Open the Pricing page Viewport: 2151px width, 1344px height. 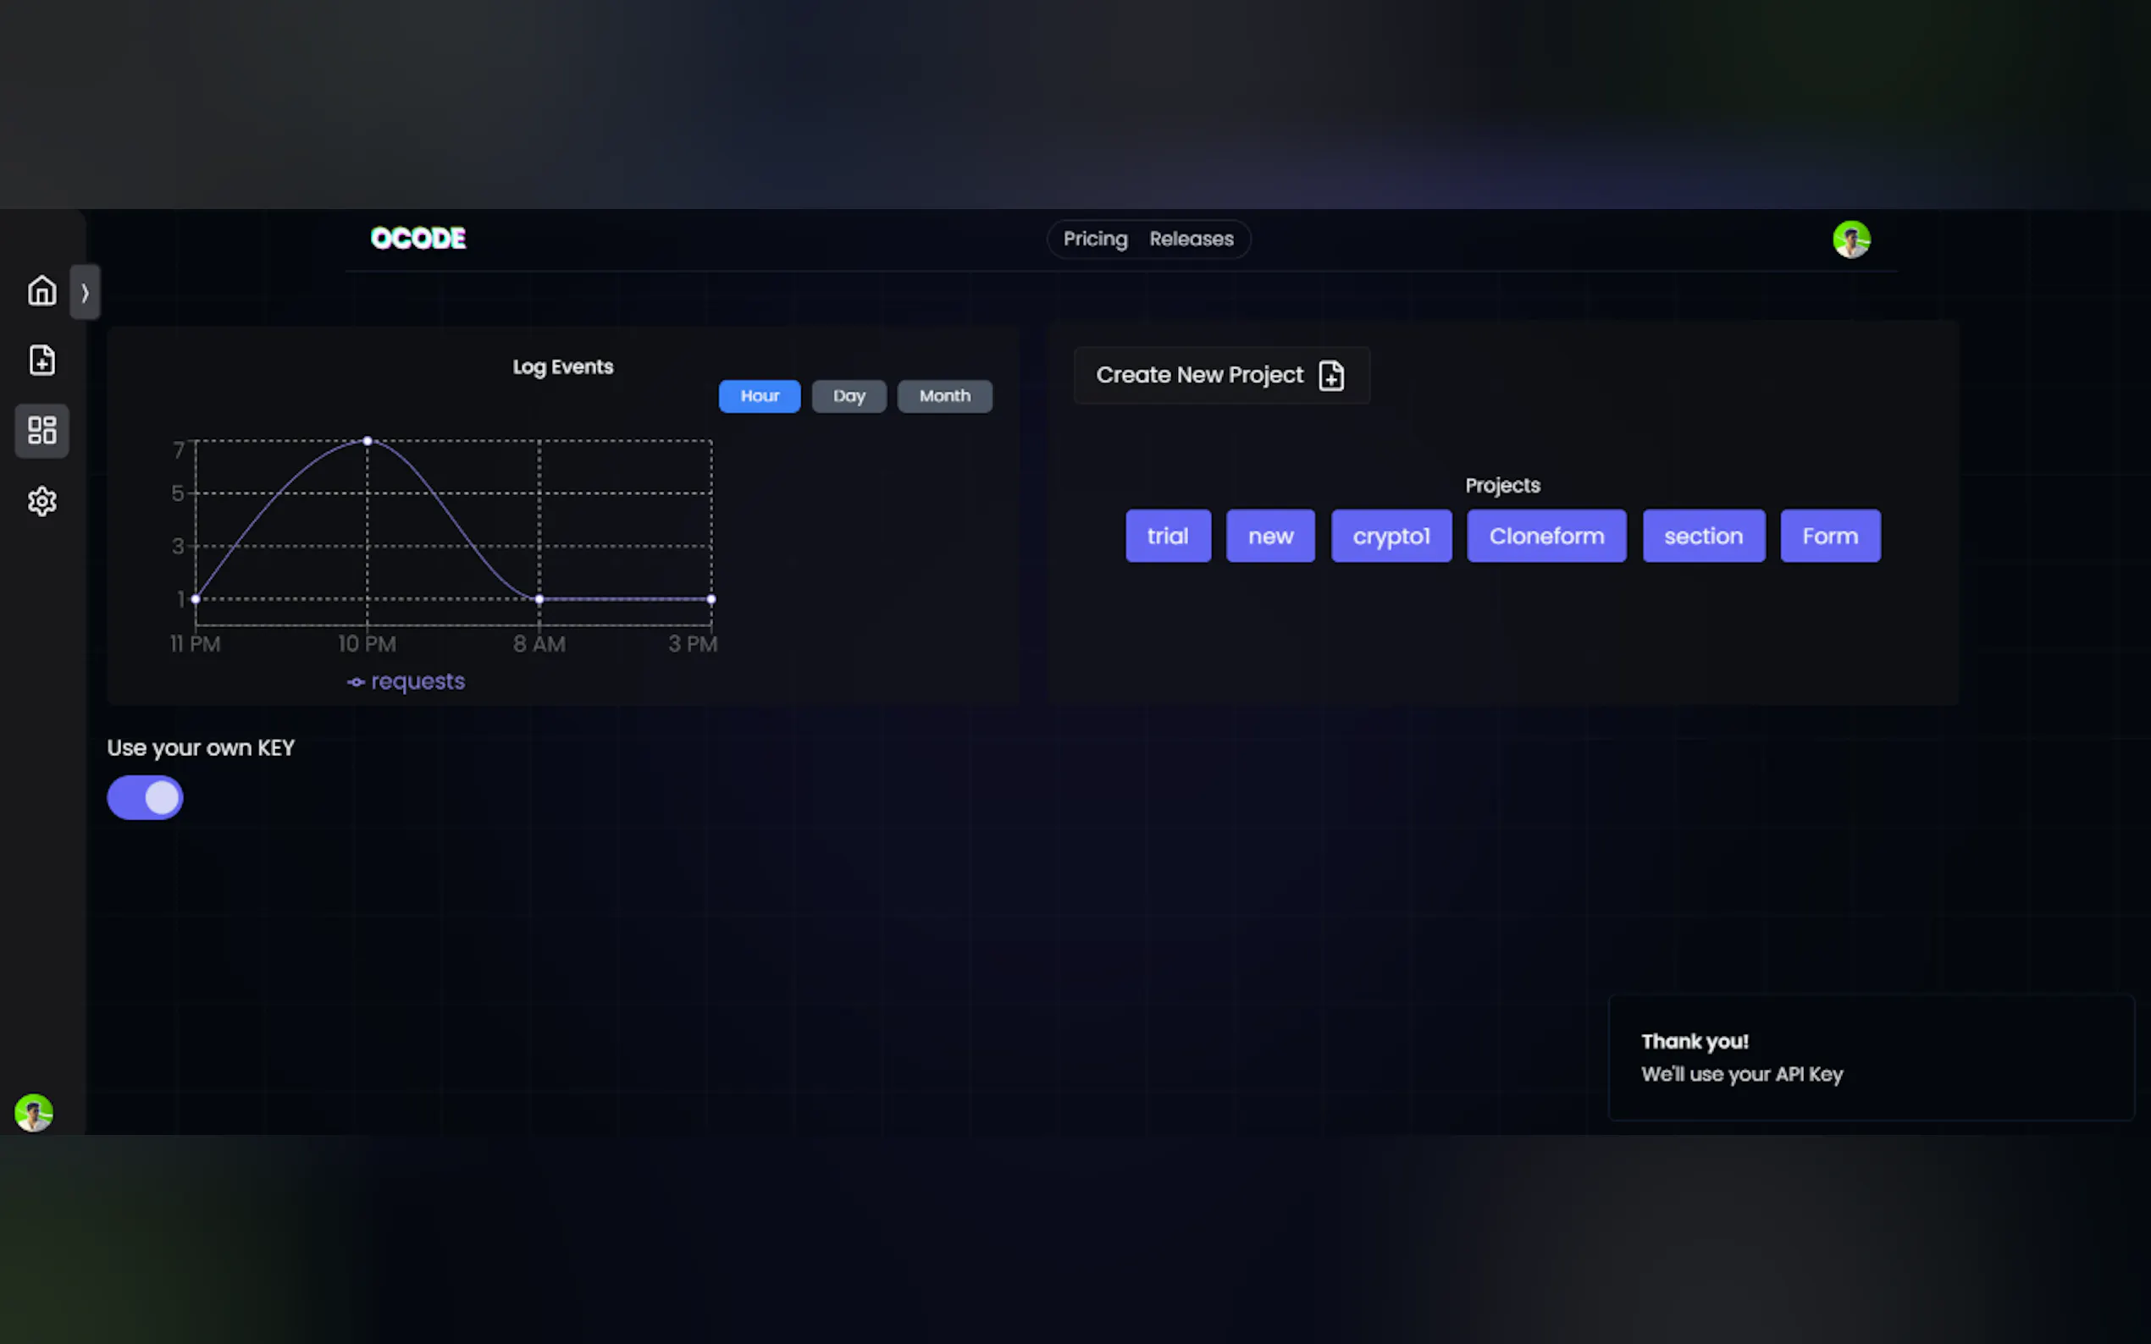(1095, 240)
